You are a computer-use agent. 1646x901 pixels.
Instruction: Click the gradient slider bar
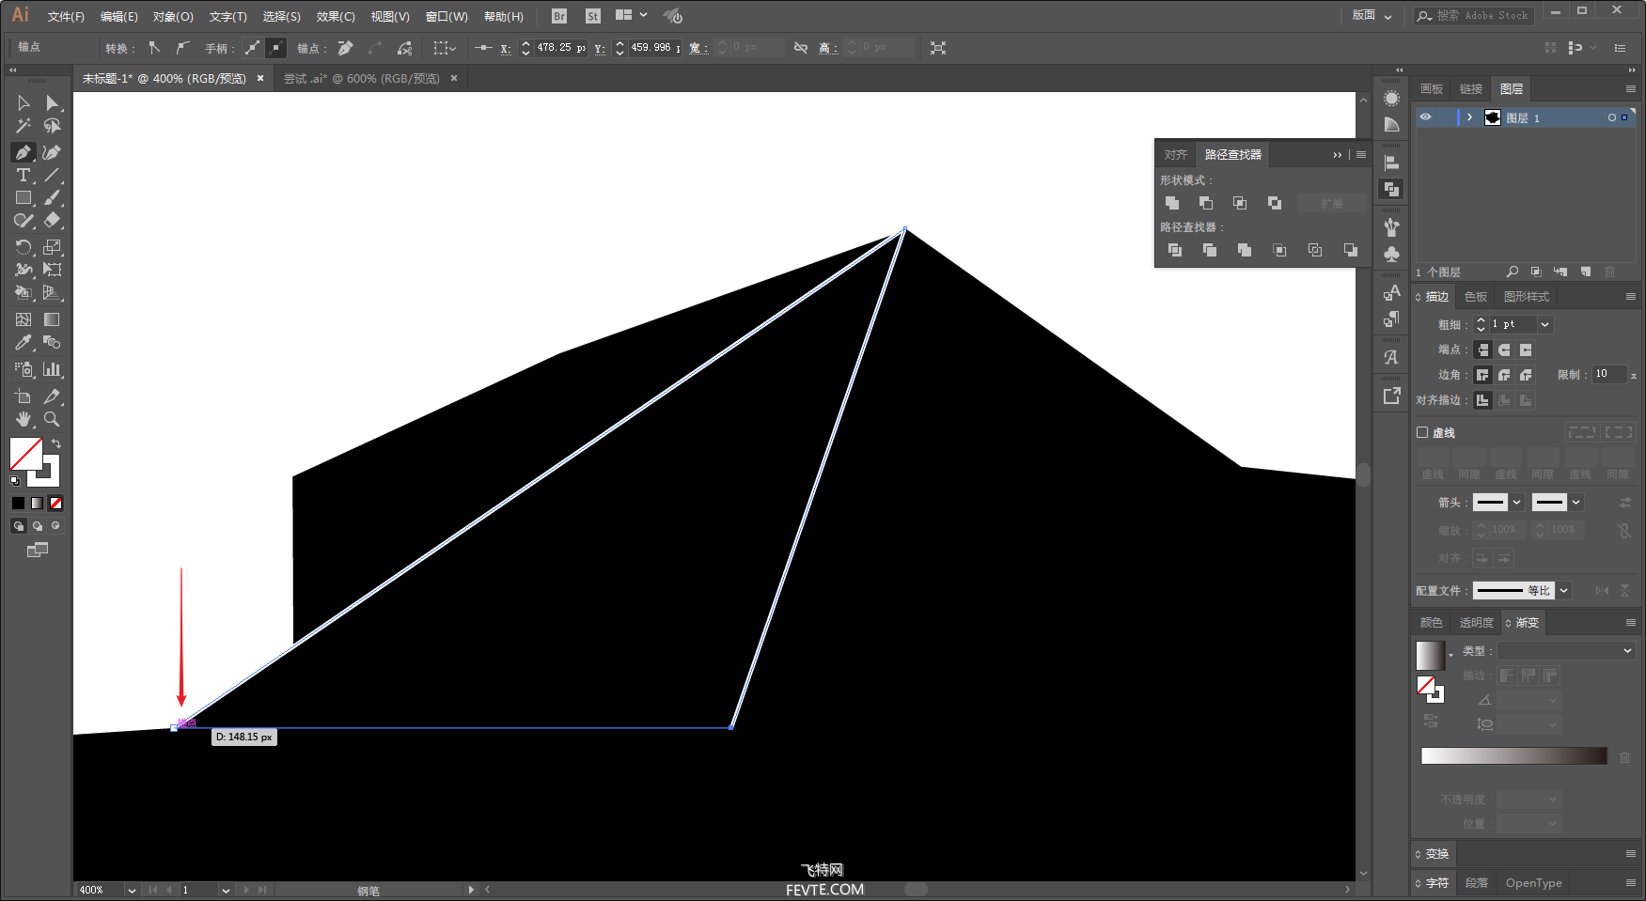pyautogui.click(x=1513, y=756)
